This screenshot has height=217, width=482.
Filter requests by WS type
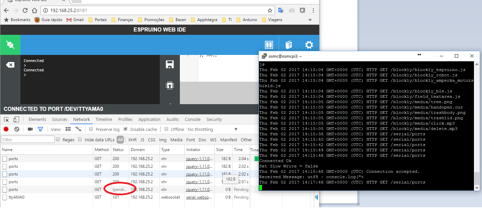tap(213, 140)
